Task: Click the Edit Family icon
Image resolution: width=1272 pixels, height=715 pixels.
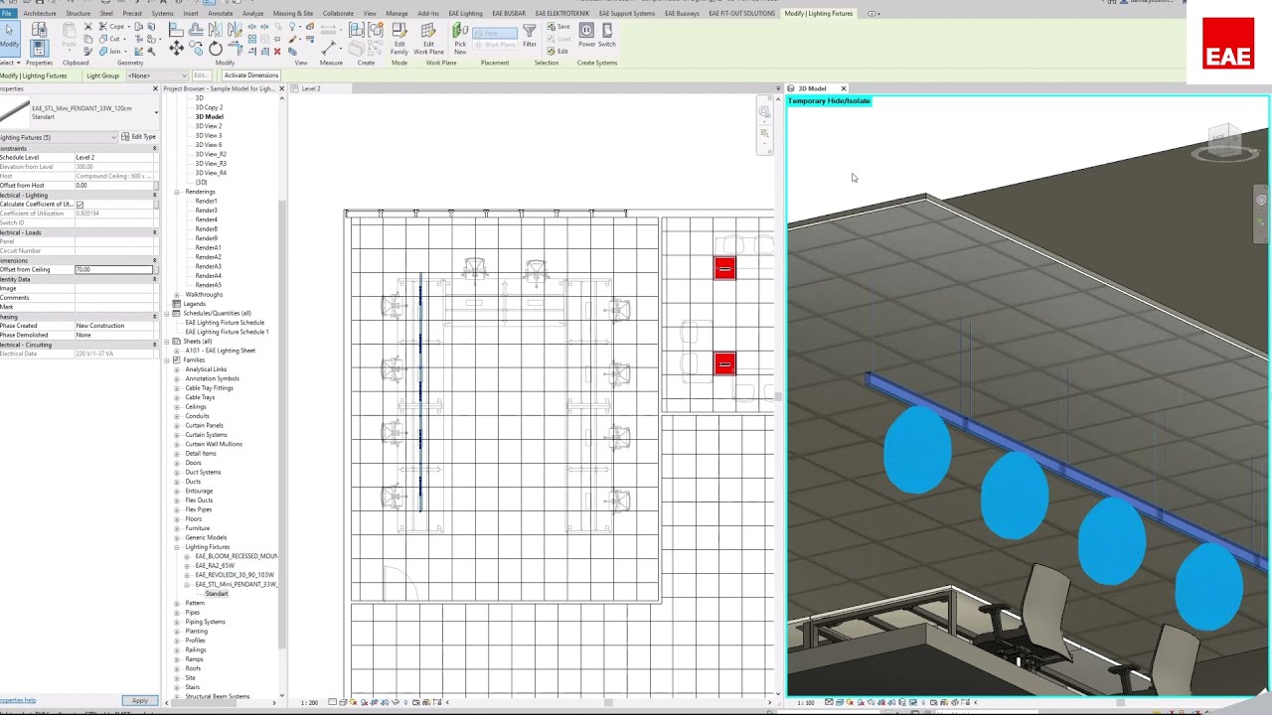Action: coord(398,38)
